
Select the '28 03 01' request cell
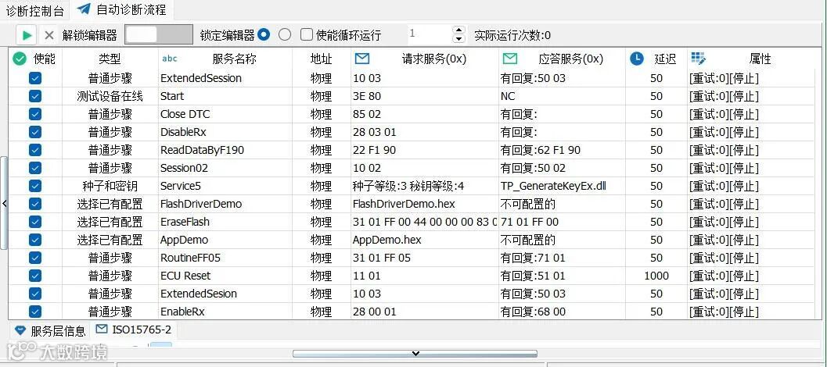coord(425,132)
